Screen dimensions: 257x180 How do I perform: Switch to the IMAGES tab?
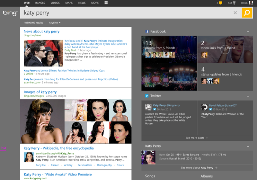pos(40,3)
